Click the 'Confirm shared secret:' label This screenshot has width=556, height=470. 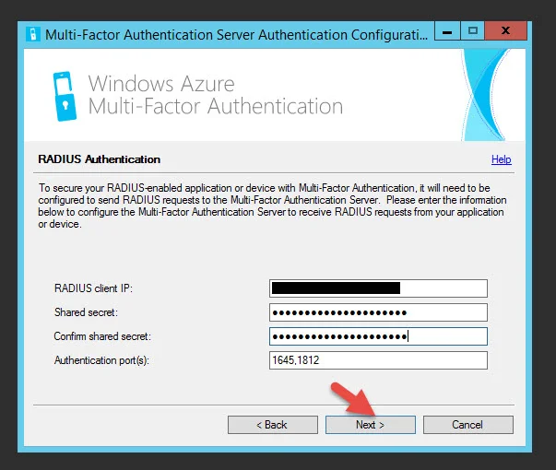coord(102,336)
